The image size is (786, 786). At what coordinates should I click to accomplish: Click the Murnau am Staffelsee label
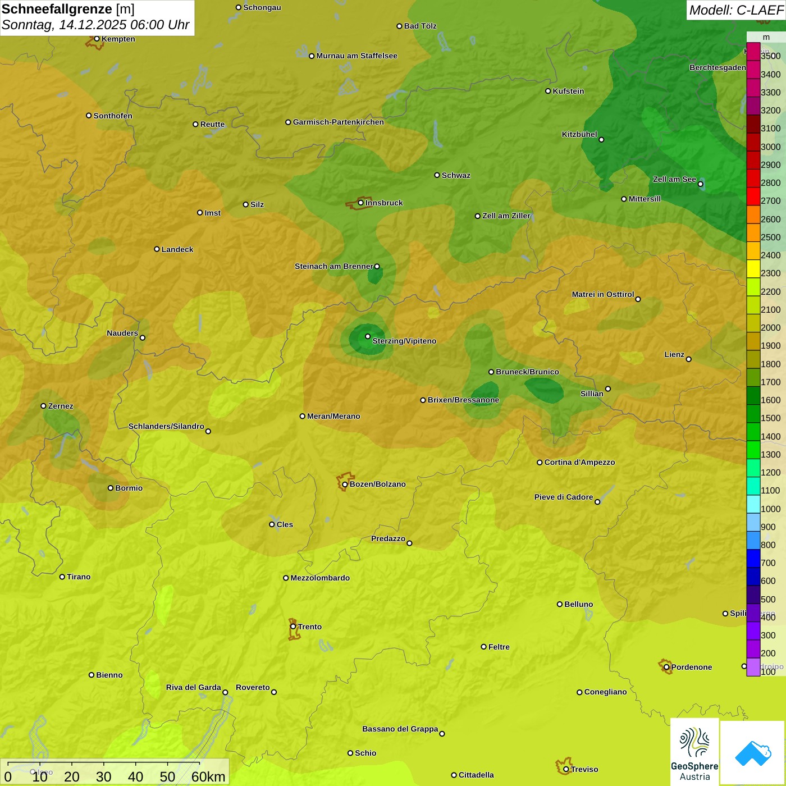coord(357,56)
